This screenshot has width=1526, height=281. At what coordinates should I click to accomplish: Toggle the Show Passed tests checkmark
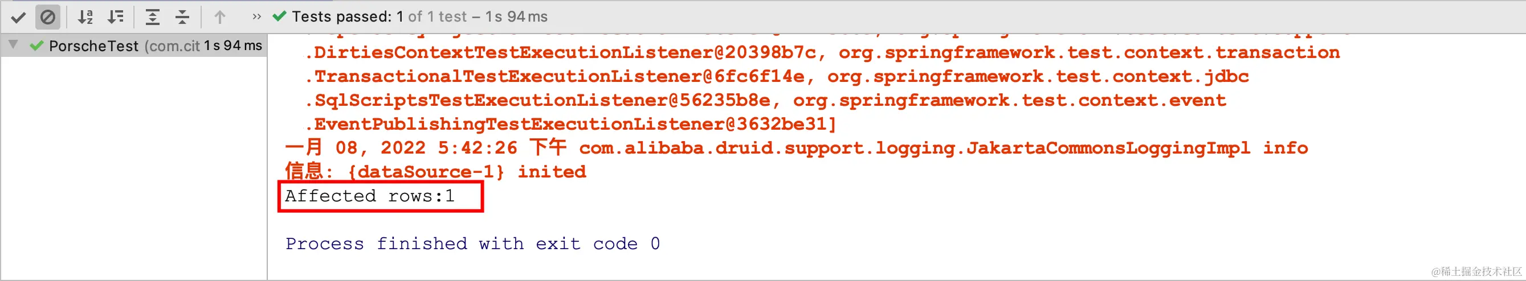click(18, 17)
